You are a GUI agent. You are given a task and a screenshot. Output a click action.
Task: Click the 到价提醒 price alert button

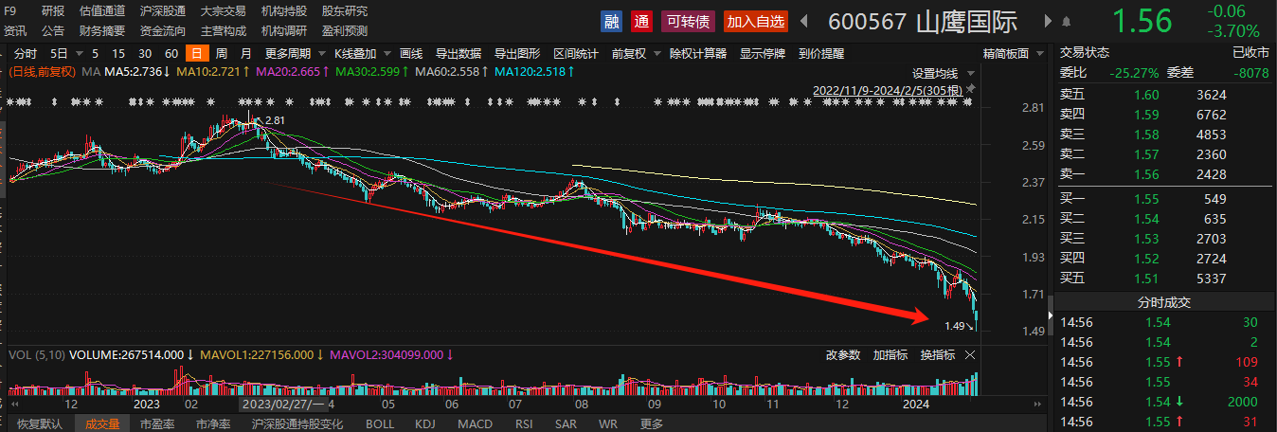(821, 54)
